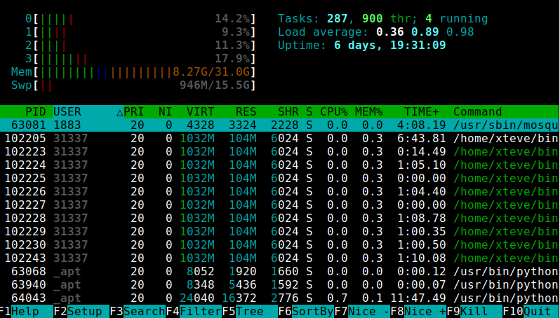Select the process row with PID 102230
This screenshot has height=318, width=560.
pos(280,245)
